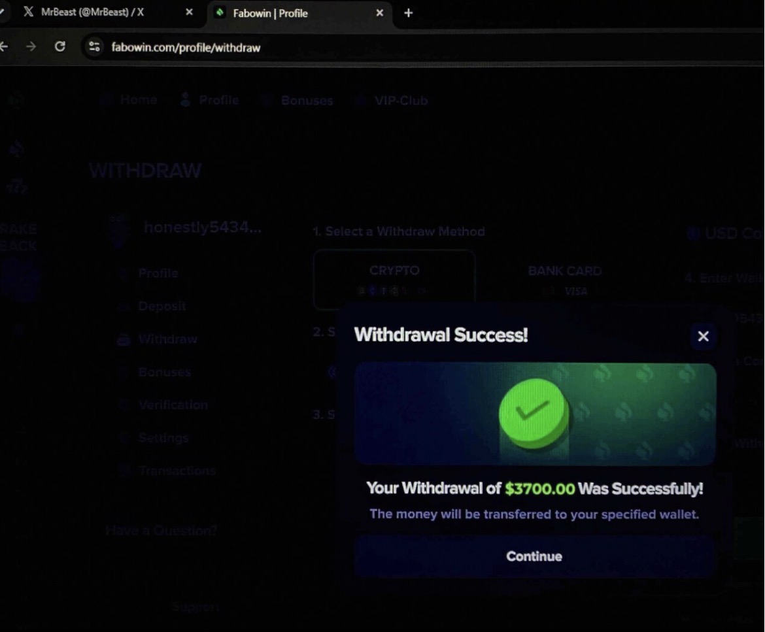Click the green checkmark coin icon
Image resolution: width=765 pixels, height=632 pixels.
(534, 414)
